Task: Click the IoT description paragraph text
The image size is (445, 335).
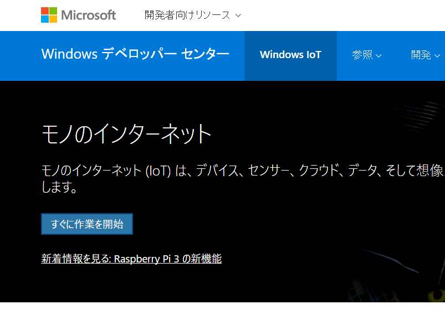Action: click(x=243, y=179)
